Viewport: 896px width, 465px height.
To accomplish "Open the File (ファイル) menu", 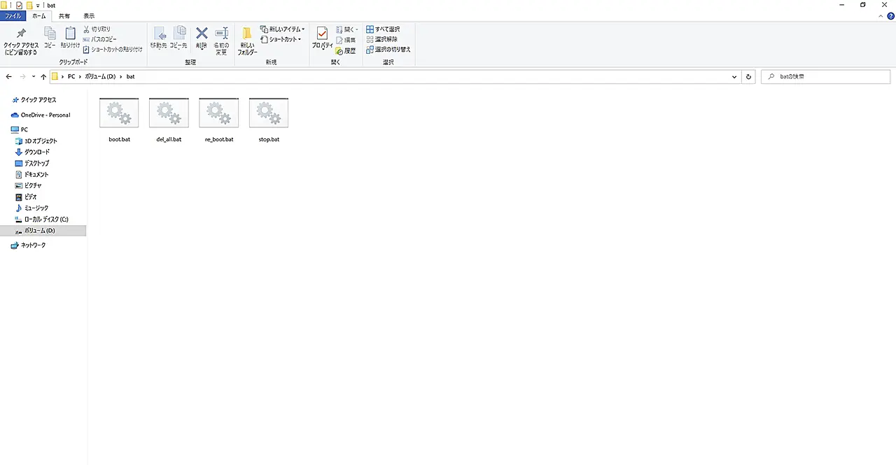I will [x=13, y=15].
